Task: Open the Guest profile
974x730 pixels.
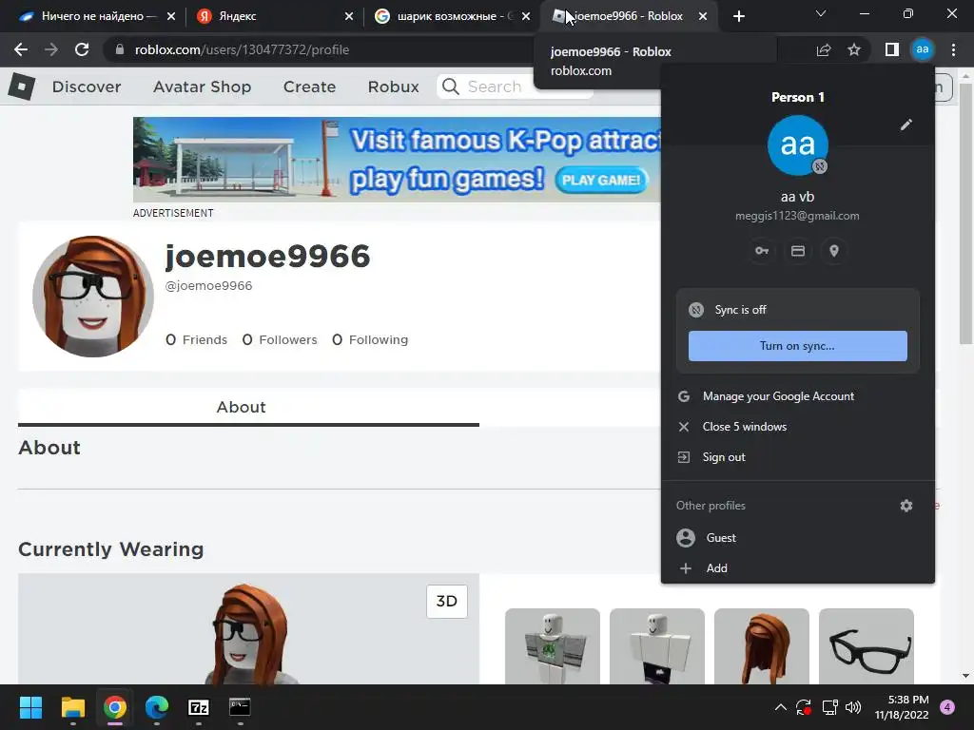Action: tap(798, 538)
